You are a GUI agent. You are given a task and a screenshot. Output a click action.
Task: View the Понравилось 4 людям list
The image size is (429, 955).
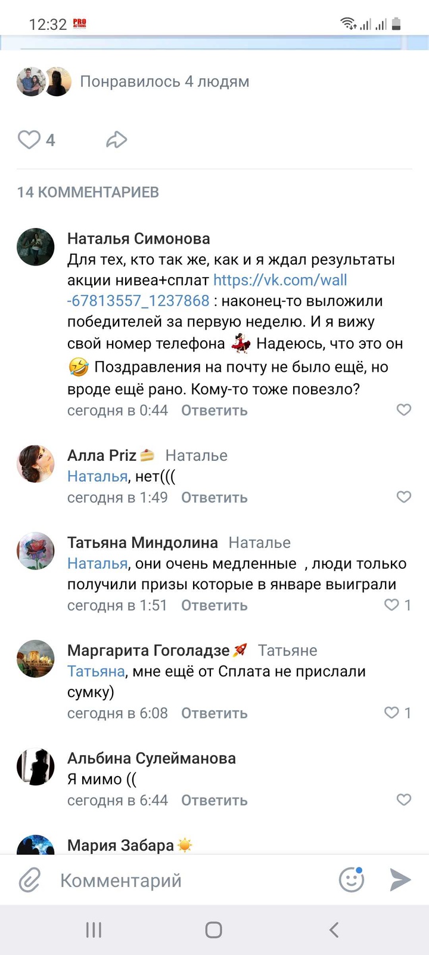coord(164,82)
